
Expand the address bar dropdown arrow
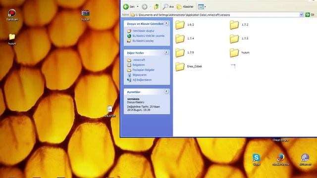point(301,15)
